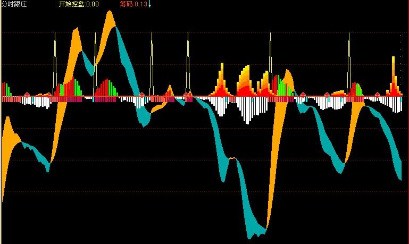Click the 开始控盘 value label
The height and width of the screenshot is (244, 409).
(x=79, y=4)
